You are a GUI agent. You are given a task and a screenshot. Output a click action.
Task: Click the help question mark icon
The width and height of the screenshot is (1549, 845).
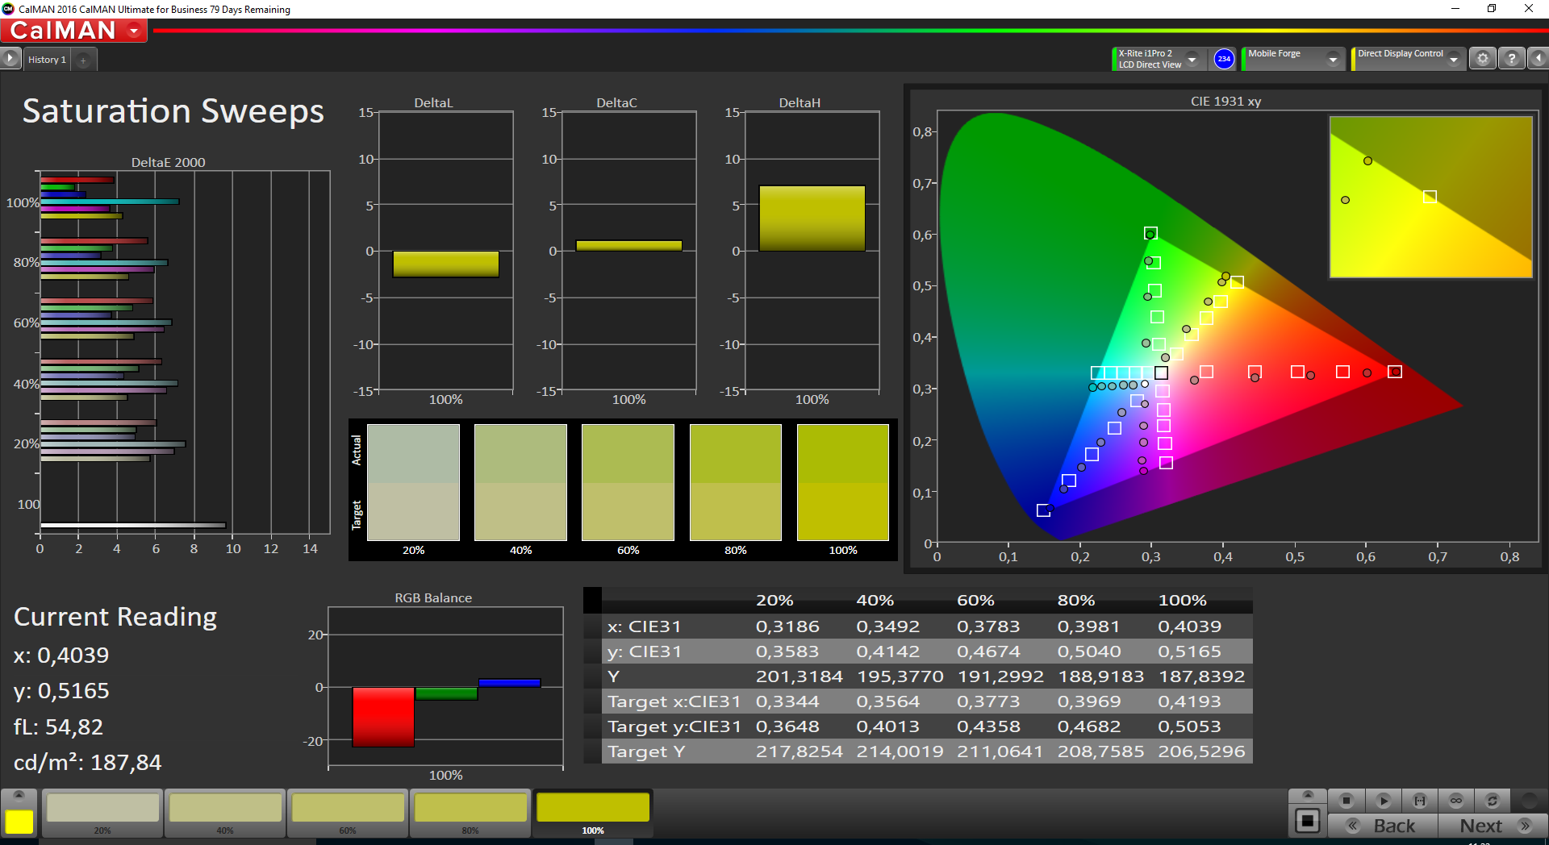[x=1512, y=59]
